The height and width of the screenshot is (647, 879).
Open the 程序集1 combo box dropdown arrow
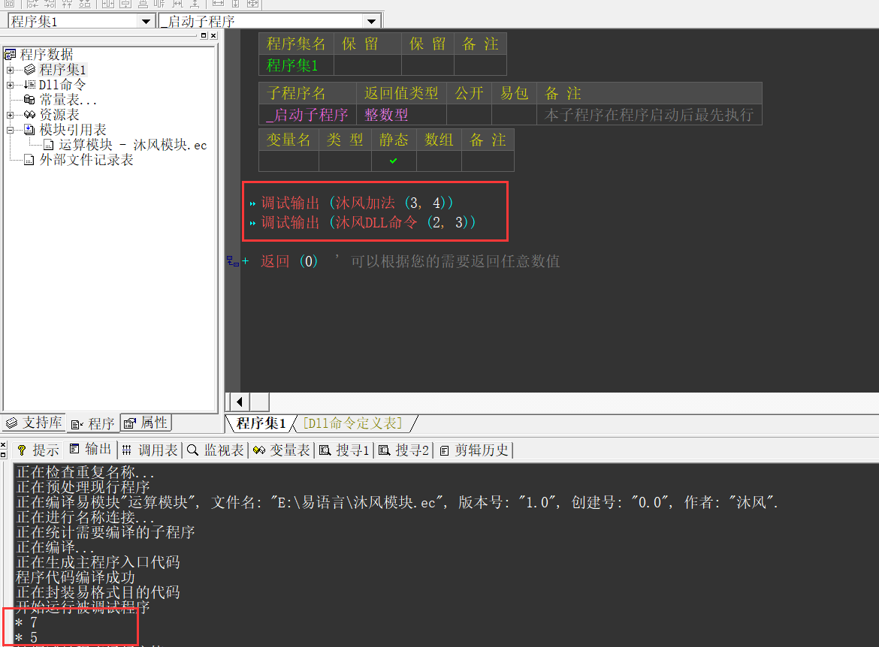pos(146,21)
